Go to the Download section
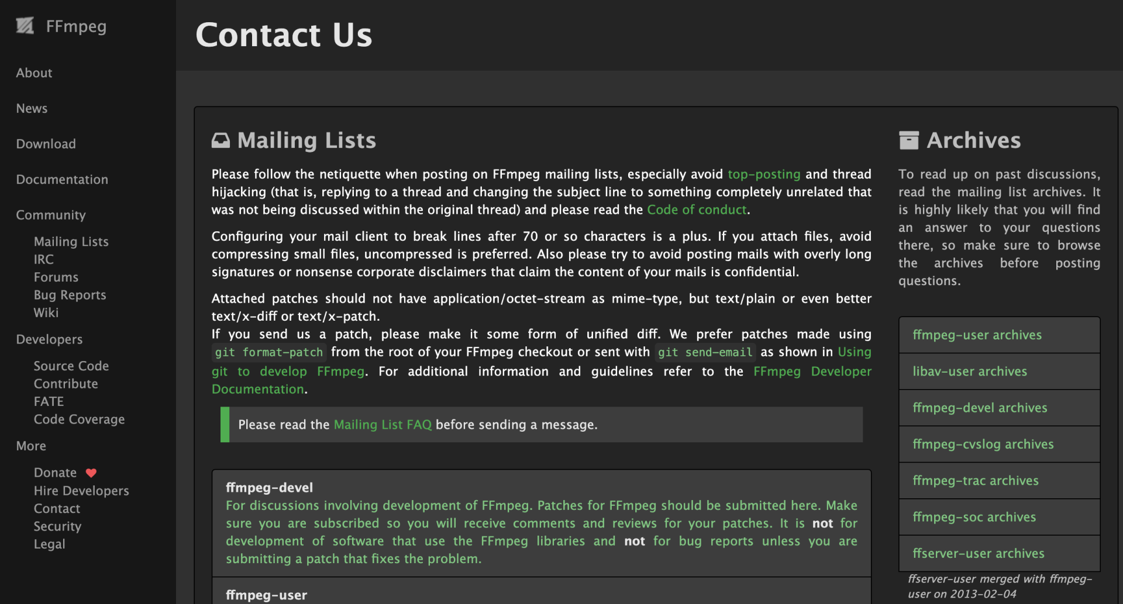 click(46, 144)
